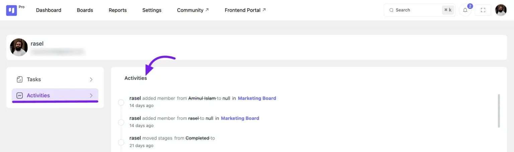This screenshot has height=152, width=514.
Task: Expand the Tasks chevron arrow
Action: pyautogui.click(x=91, y=79)
